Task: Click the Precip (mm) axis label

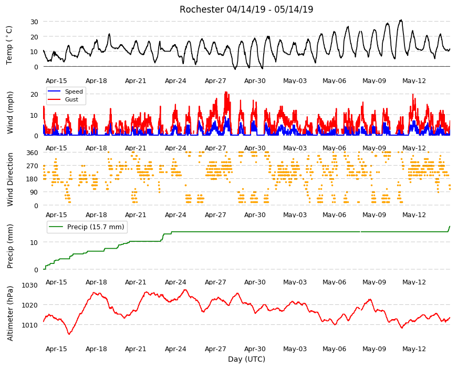Action: pyautogui.click(x=10, y=246)
